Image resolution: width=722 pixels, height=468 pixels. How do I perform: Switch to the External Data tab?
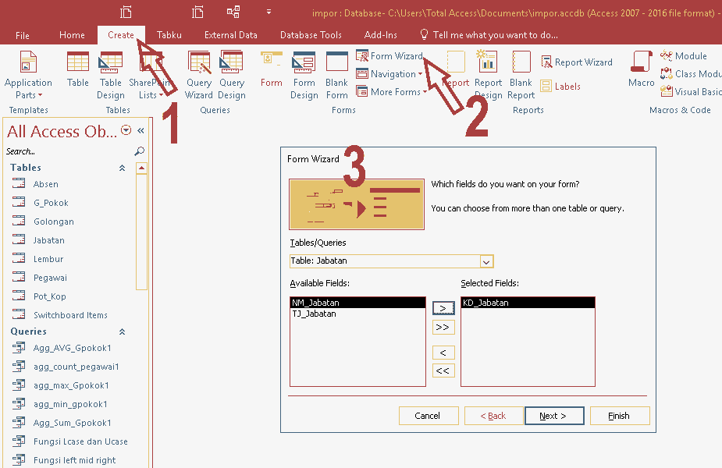tap(230, 34)
